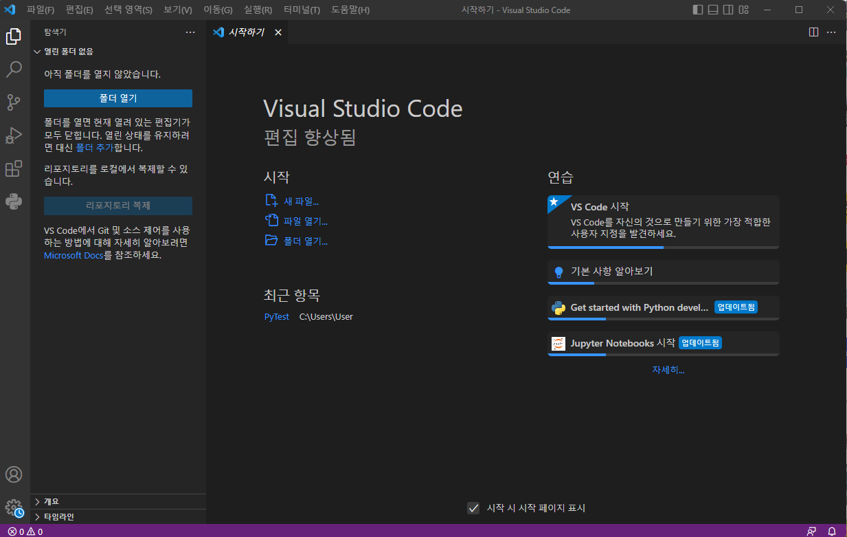847x537 pixels.
Task: Open the 터미널(T) menu
Action: click(302, 10)
